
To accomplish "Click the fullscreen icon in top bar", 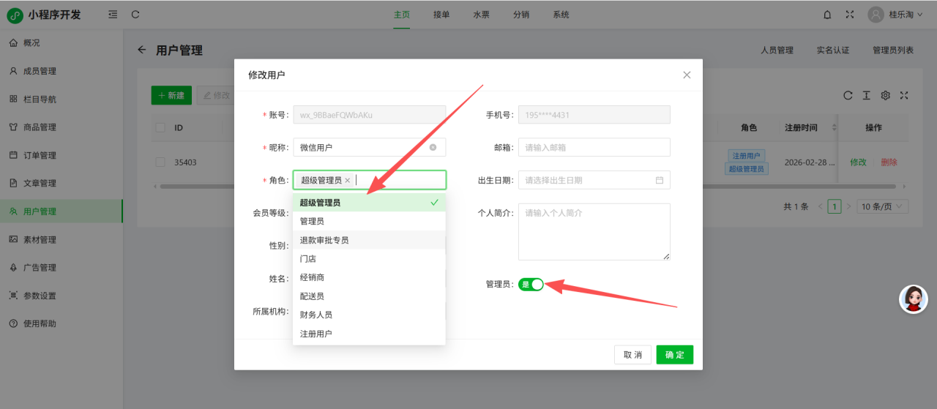I will (849, 15).
